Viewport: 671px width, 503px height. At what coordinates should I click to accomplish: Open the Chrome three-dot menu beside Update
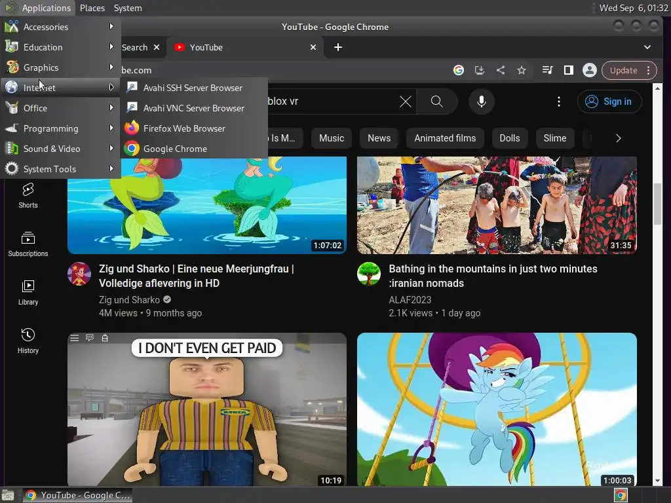pos(649,70)
